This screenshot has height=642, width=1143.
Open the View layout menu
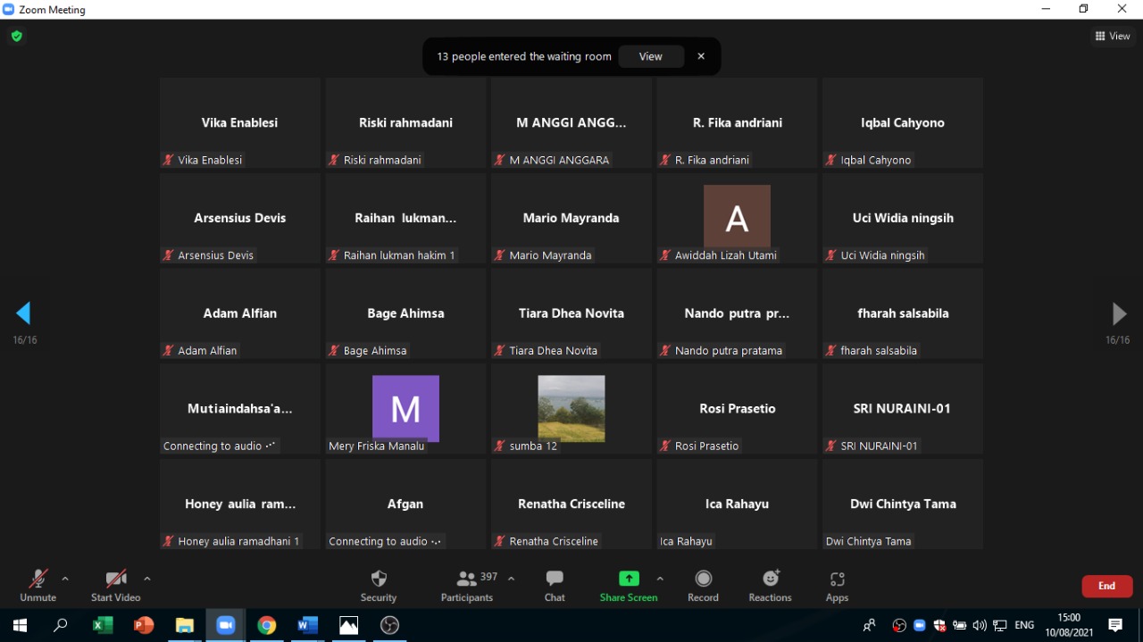click(x=1113, y=37)
